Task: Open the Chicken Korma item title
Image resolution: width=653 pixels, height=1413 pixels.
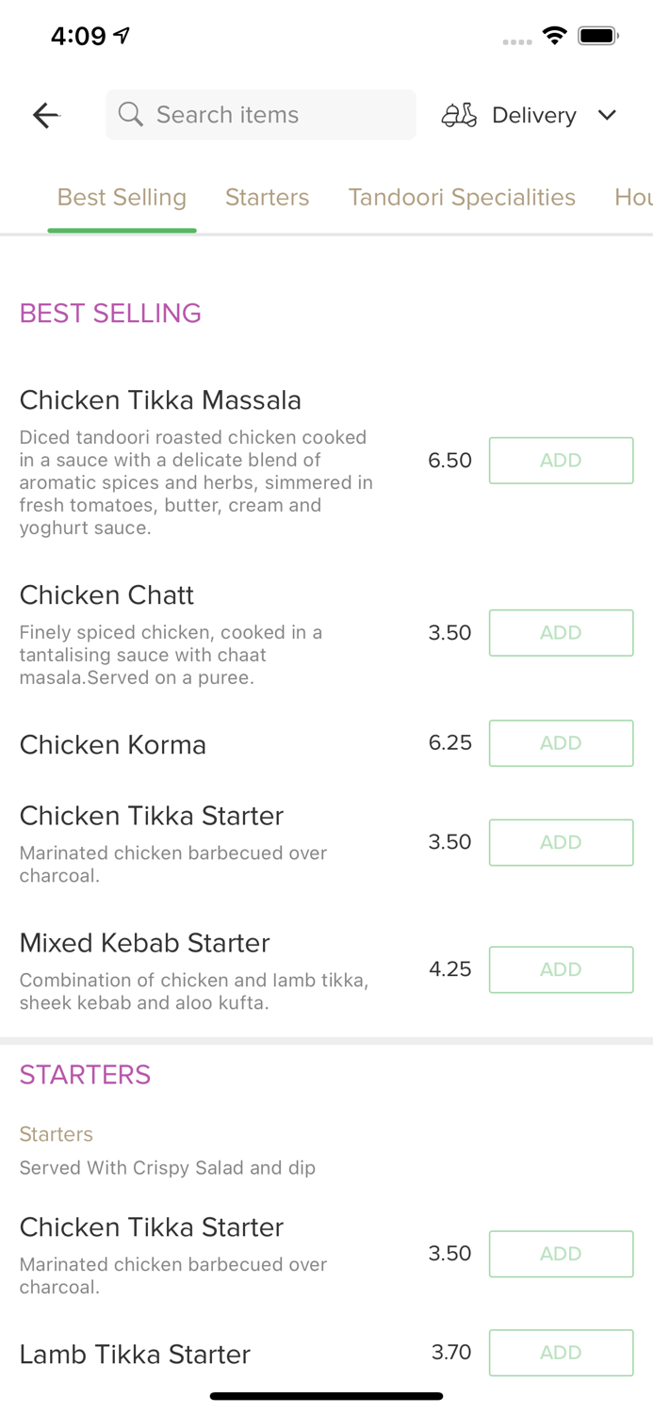Action: coord(113,744)
